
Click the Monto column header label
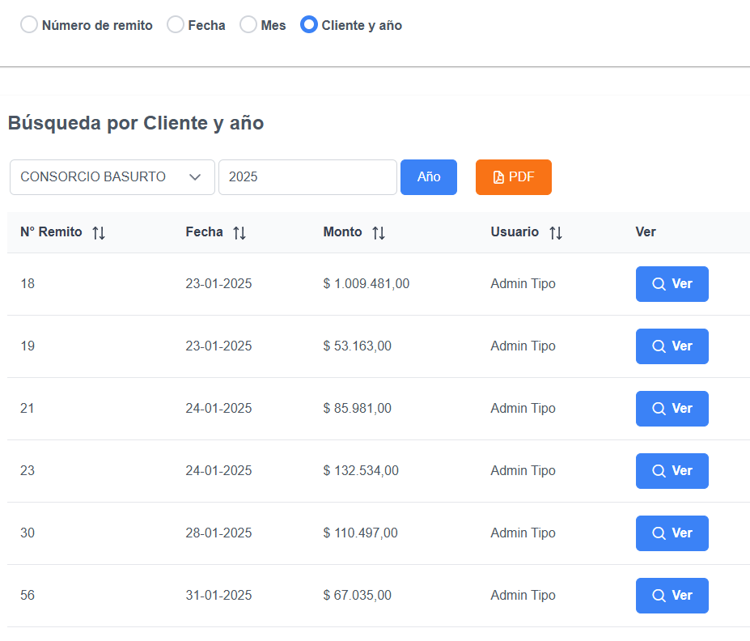click(x=342, y=232)
